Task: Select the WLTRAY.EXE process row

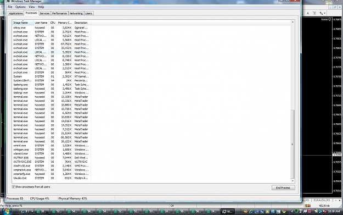Action: coord(52,158)
